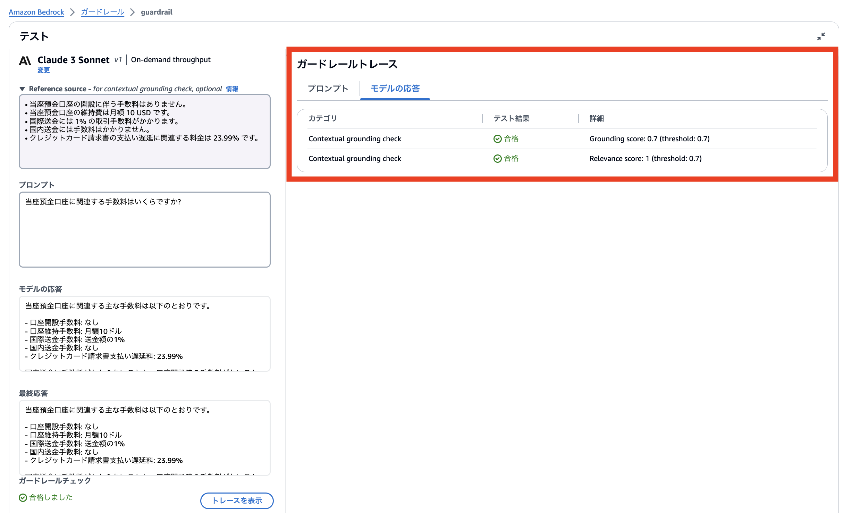The width and height of the screenshot is (844, 513).
Task: Select the モデルの応答 trace tab
Action: 395,89
